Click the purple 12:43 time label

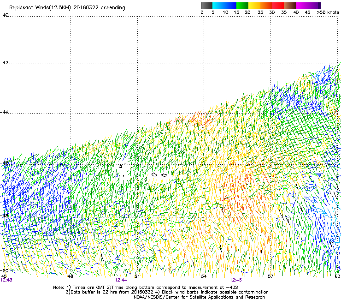click(x=6, y=280)
